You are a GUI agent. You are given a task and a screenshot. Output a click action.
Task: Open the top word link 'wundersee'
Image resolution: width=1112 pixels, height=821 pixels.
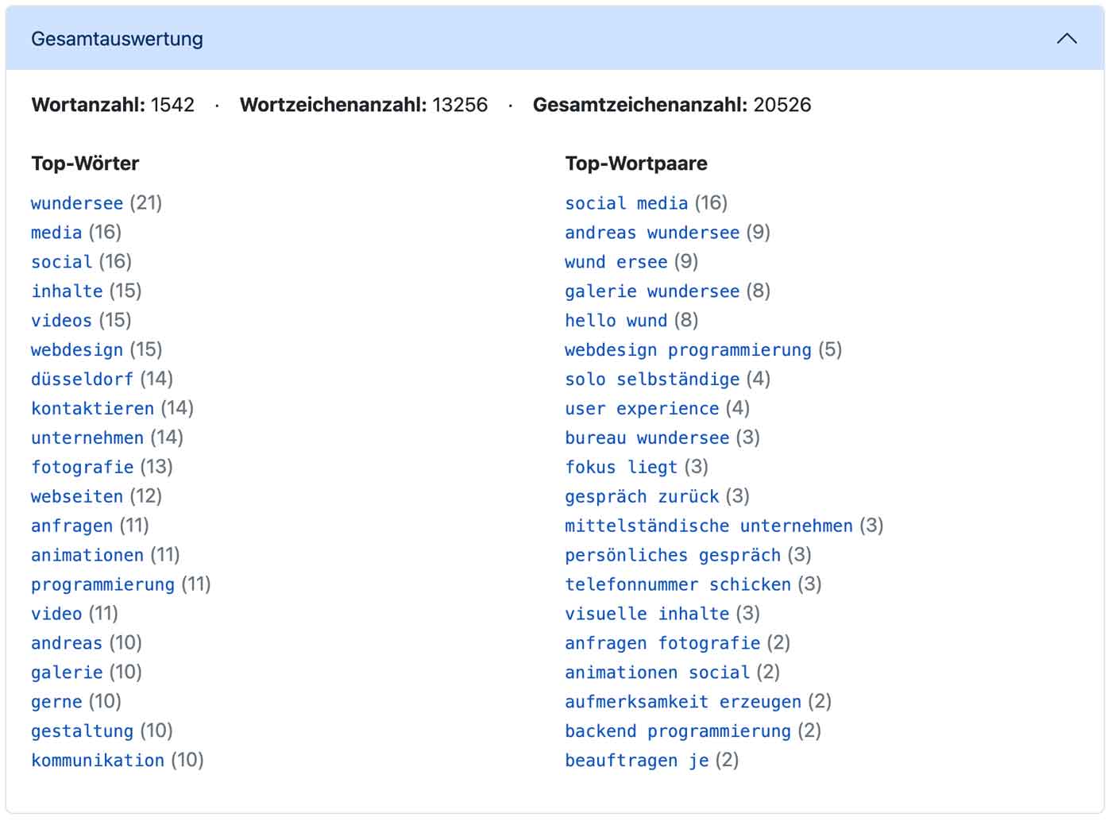[x=77, y=203]
